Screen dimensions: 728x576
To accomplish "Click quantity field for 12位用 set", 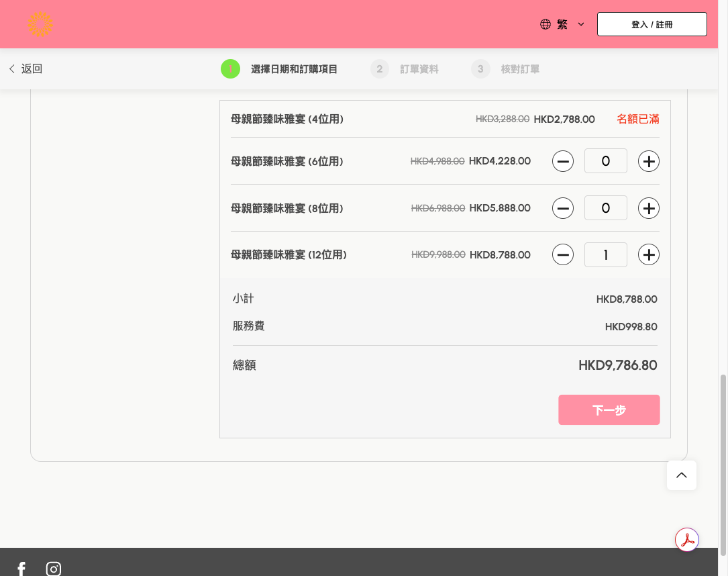I will point(606,254).
